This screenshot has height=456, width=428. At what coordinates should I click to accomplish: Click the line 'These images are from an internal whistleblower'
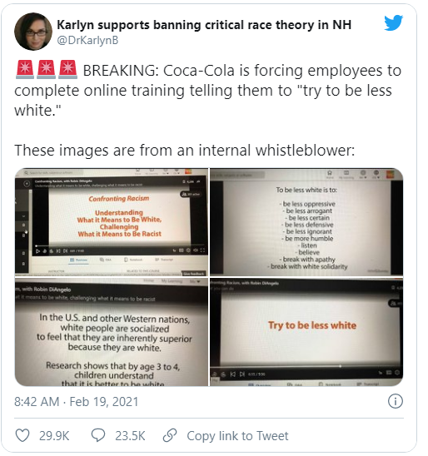[x=185, y=151]
